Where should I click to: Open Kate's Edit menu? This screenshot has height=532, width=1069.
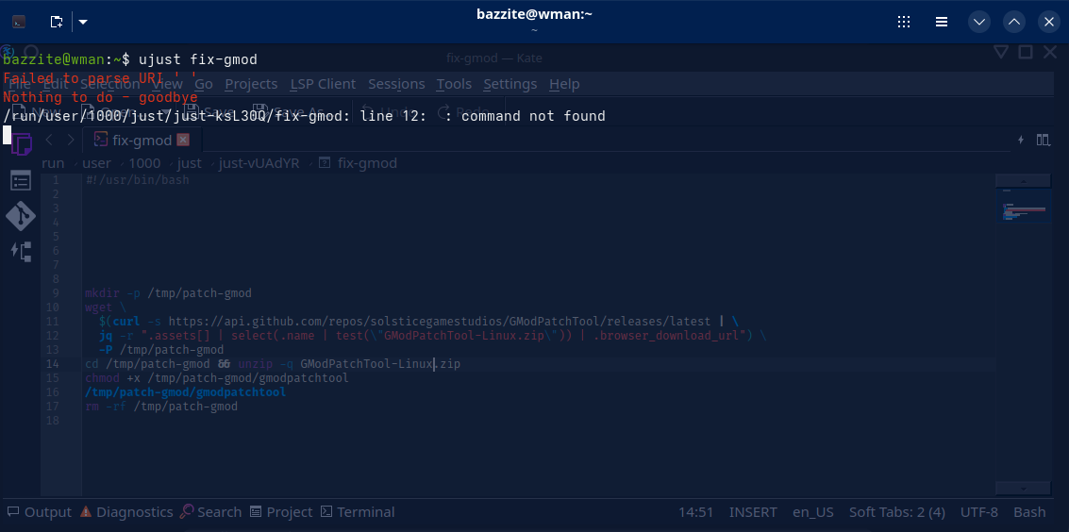(56, 84)
